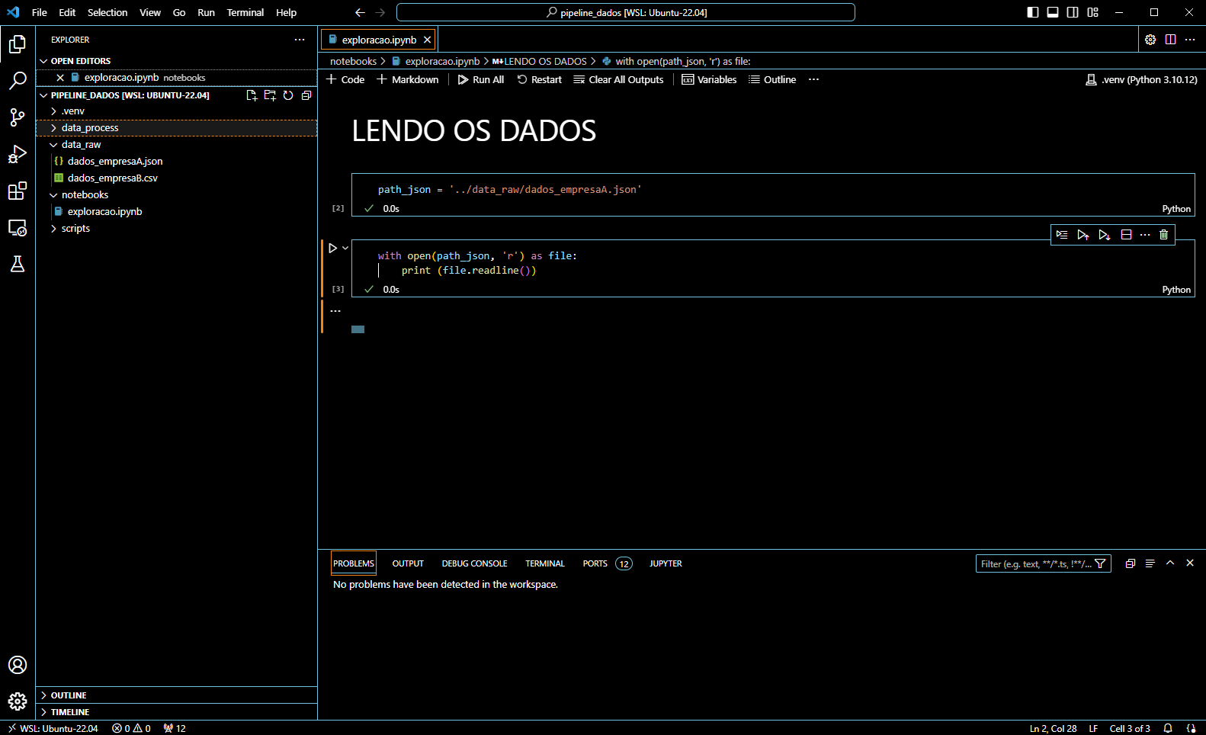Click Clear All Outputs

coord(618,79)
